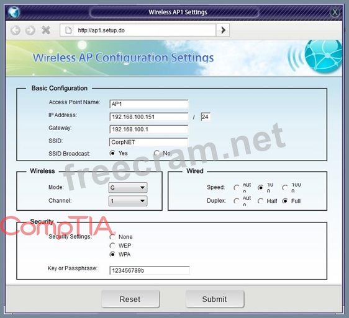Click the SSID text field

tap(148, 142)
